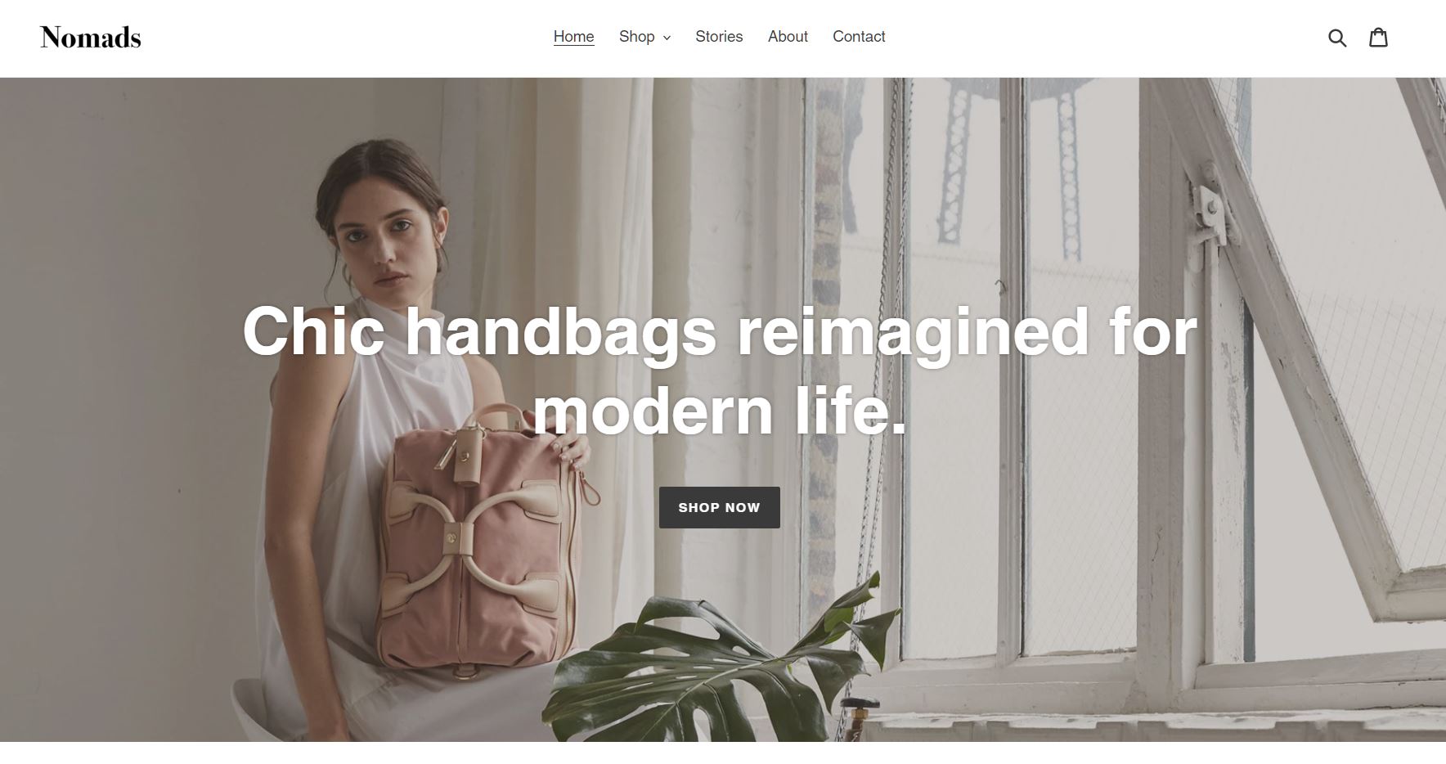Viewport: 1446px width, 764px height.
Task: Open the Contact page
Action: 859,37
